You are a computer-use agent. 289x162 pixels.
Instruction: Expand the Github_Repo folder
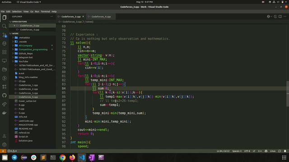(x=13, y=54)
